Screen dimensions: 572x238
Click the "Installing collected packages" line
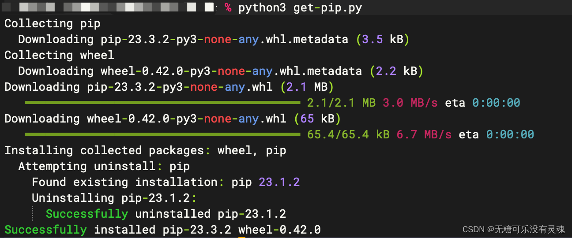145,150
